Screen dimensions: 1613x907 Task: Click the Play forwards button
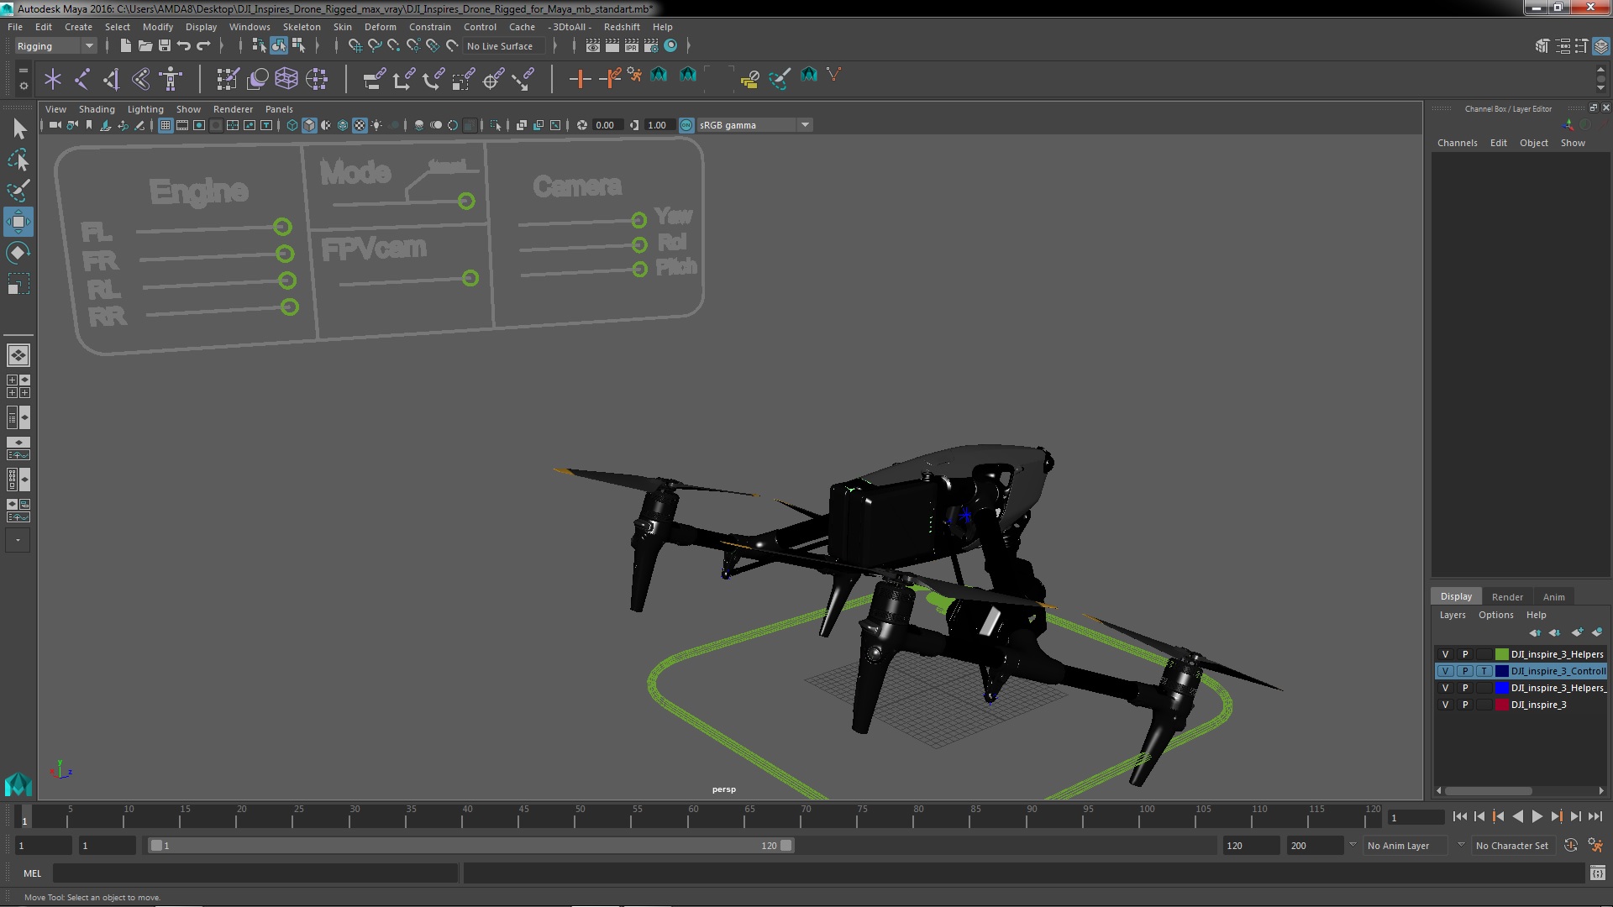pos(1537,816)
